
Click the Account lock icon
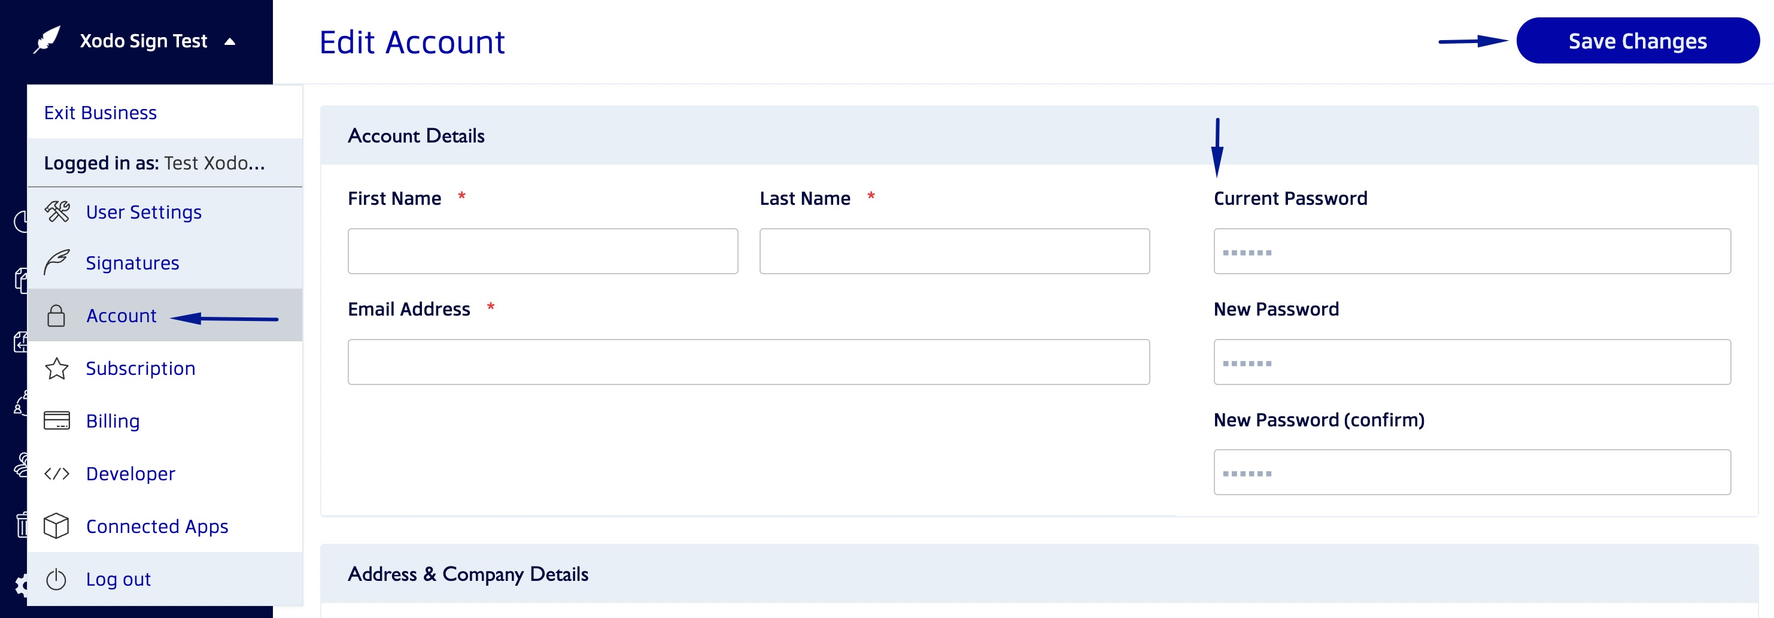click(x=56, y=316)
